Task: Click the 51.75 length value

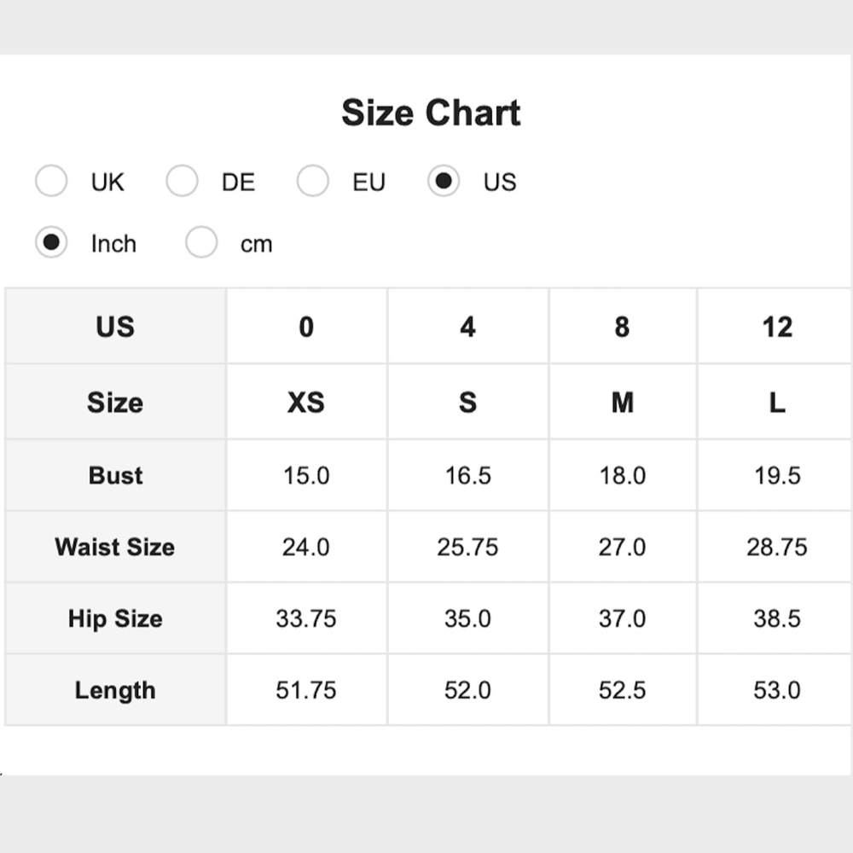Action: (x=306, y=690)
